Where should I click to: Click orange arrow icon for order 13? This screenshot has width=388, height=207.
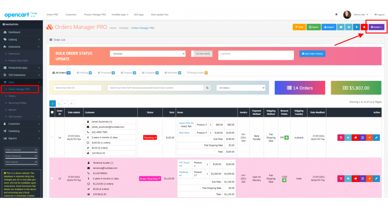click(x=369, y=179)
